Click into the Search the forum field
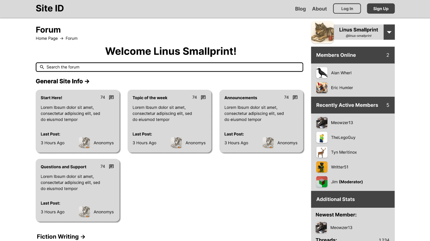This screenshot has height=241, width=430. coord(171,67)
